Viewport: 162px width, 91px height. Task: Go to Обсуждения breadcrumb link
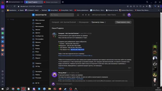click(84, 22)
